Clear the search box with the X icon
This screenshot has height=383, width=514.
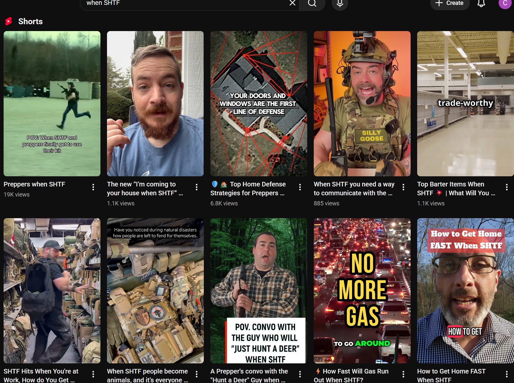tap(292, 3)
